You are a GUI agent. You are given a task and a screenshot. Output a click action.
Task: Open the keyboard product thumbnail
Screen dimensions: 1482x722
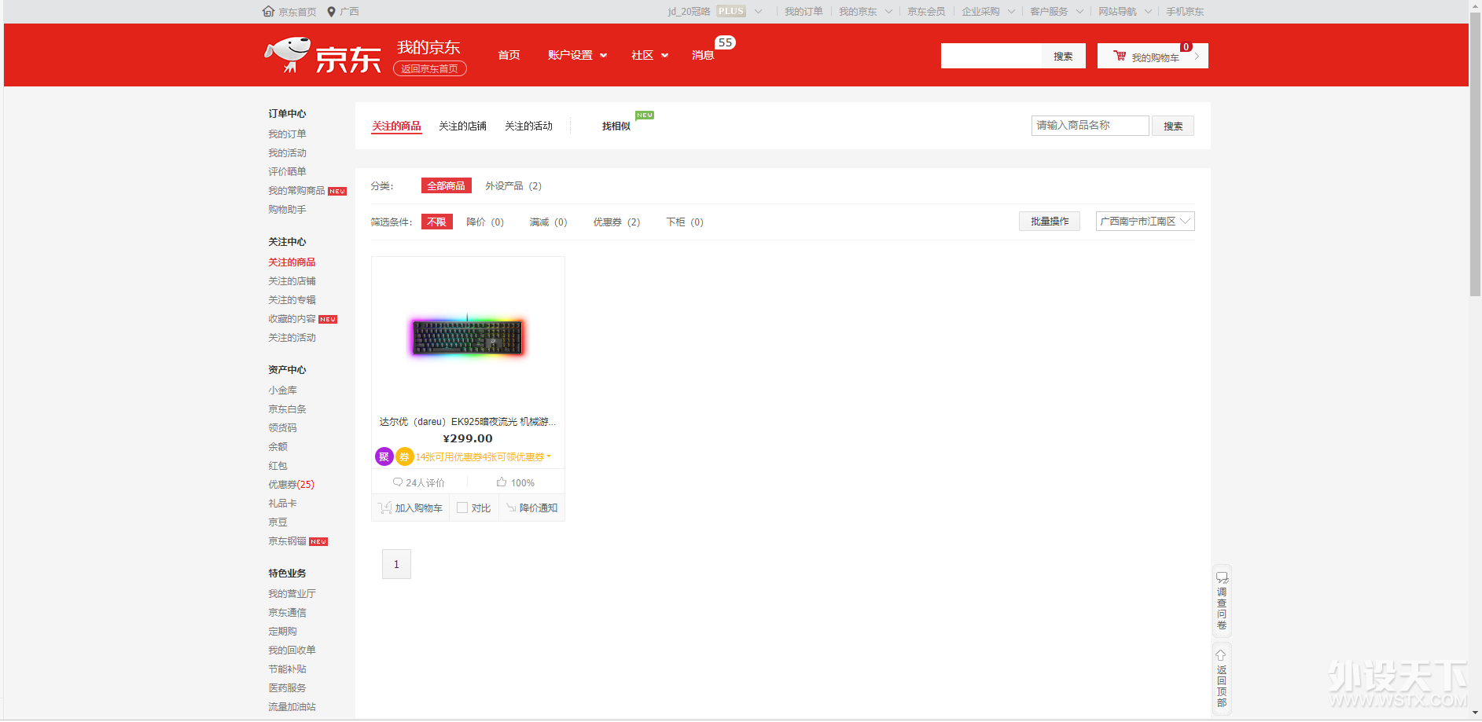tap(468, 336)
